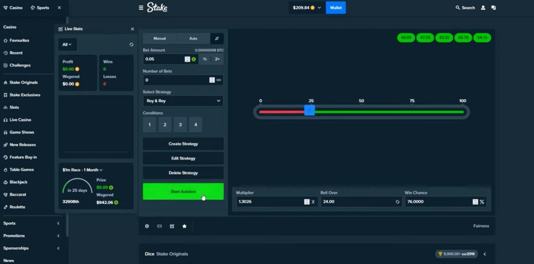The height and width of the screenshot is (264, 534).
Task: Expand the All filter in Live Stats
Action: tap(67, 45)
